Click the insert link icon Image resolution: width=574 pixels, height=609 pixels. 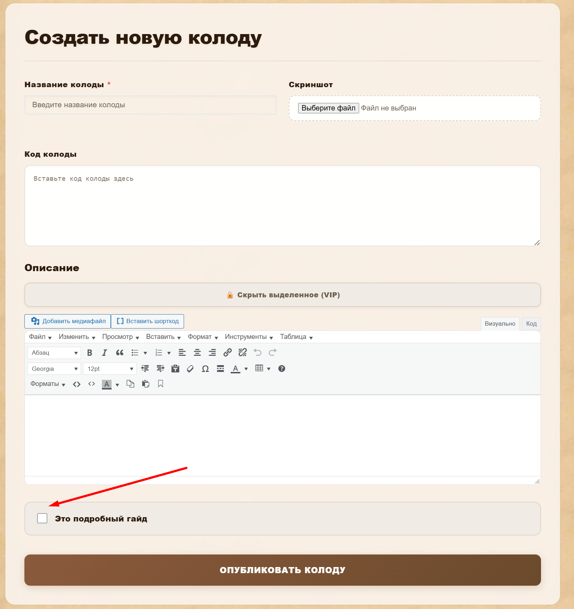pos(227,353)
